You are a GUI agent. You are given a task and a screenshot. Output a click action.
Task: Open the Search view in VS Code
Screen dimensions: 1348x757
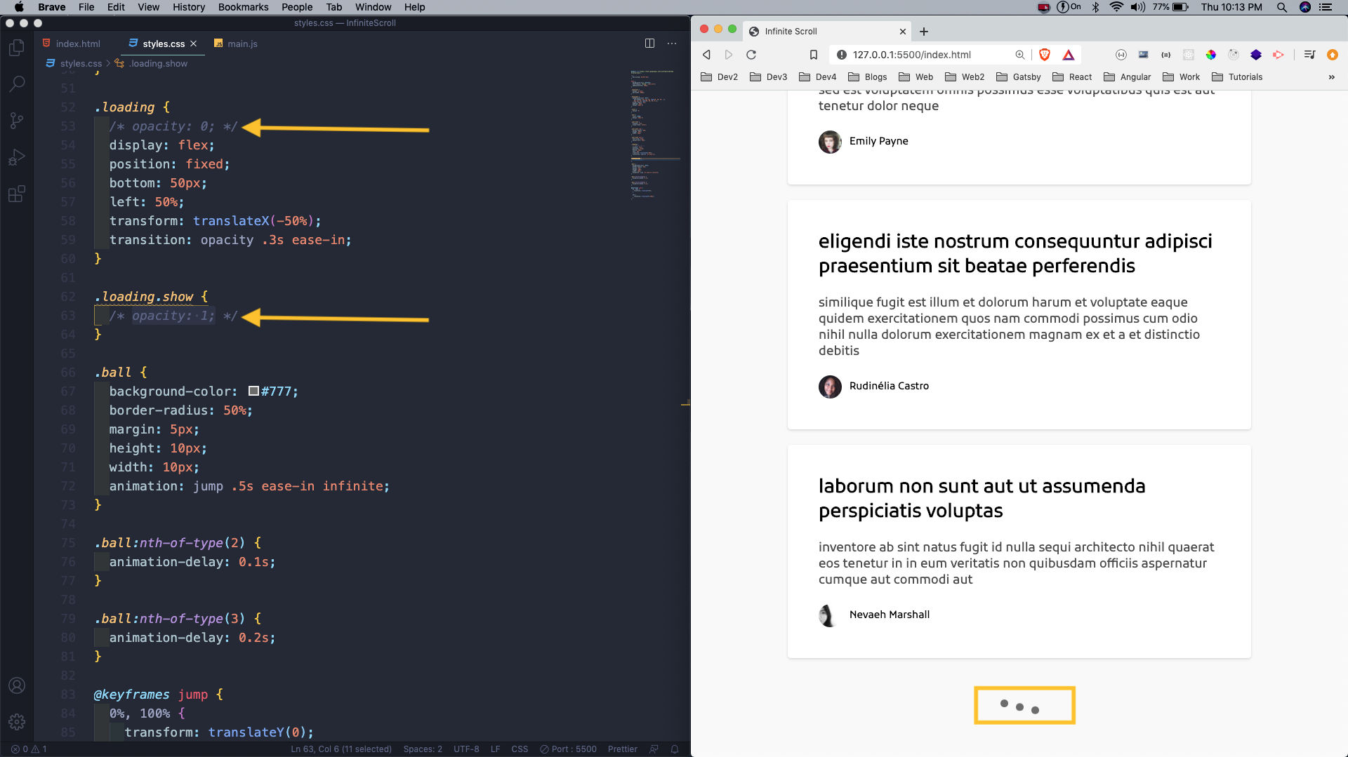(17, 84)
